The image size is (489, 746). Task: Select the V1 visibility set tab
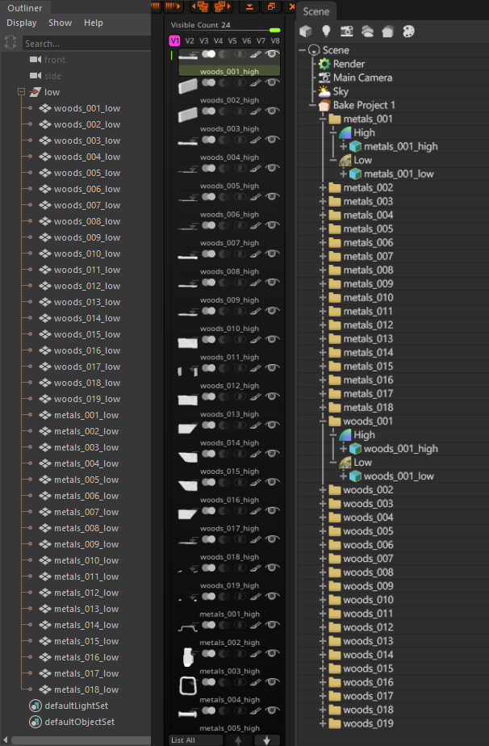tap(174, 41)
